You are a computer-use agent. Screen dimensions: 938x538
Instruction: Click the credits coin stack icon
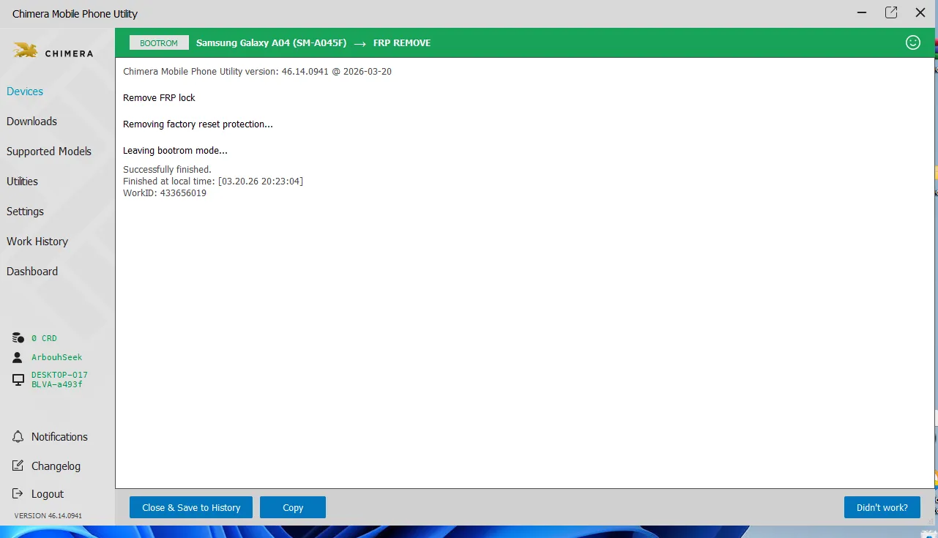click(18, 338)
